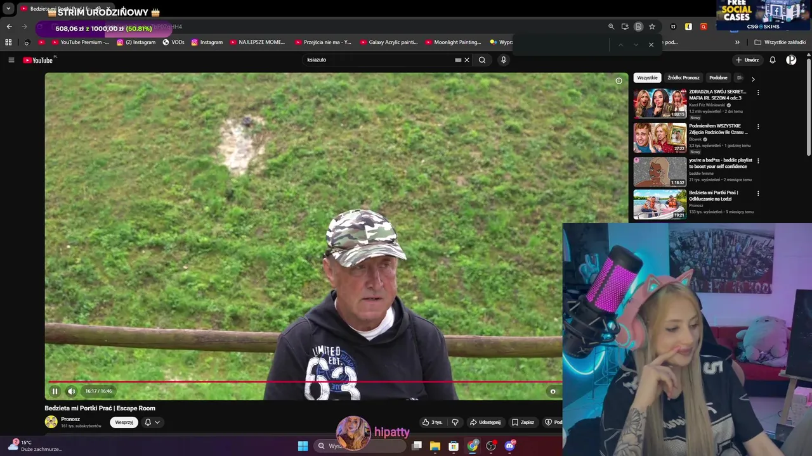The height and width of the screenshot is (456, 812).
Task: Open Microsoft Store from taskbar
Action: [454, 446]
